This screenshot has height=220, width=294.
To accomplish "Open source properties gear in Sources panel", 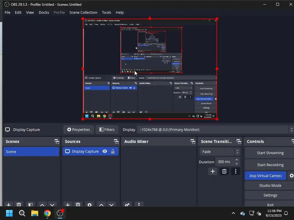I will click(90, 205).
